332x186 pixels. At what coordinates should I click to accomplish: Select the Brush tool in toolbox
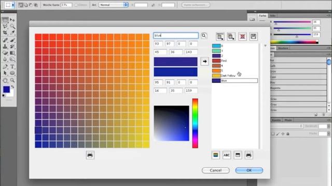click(12, 40)
